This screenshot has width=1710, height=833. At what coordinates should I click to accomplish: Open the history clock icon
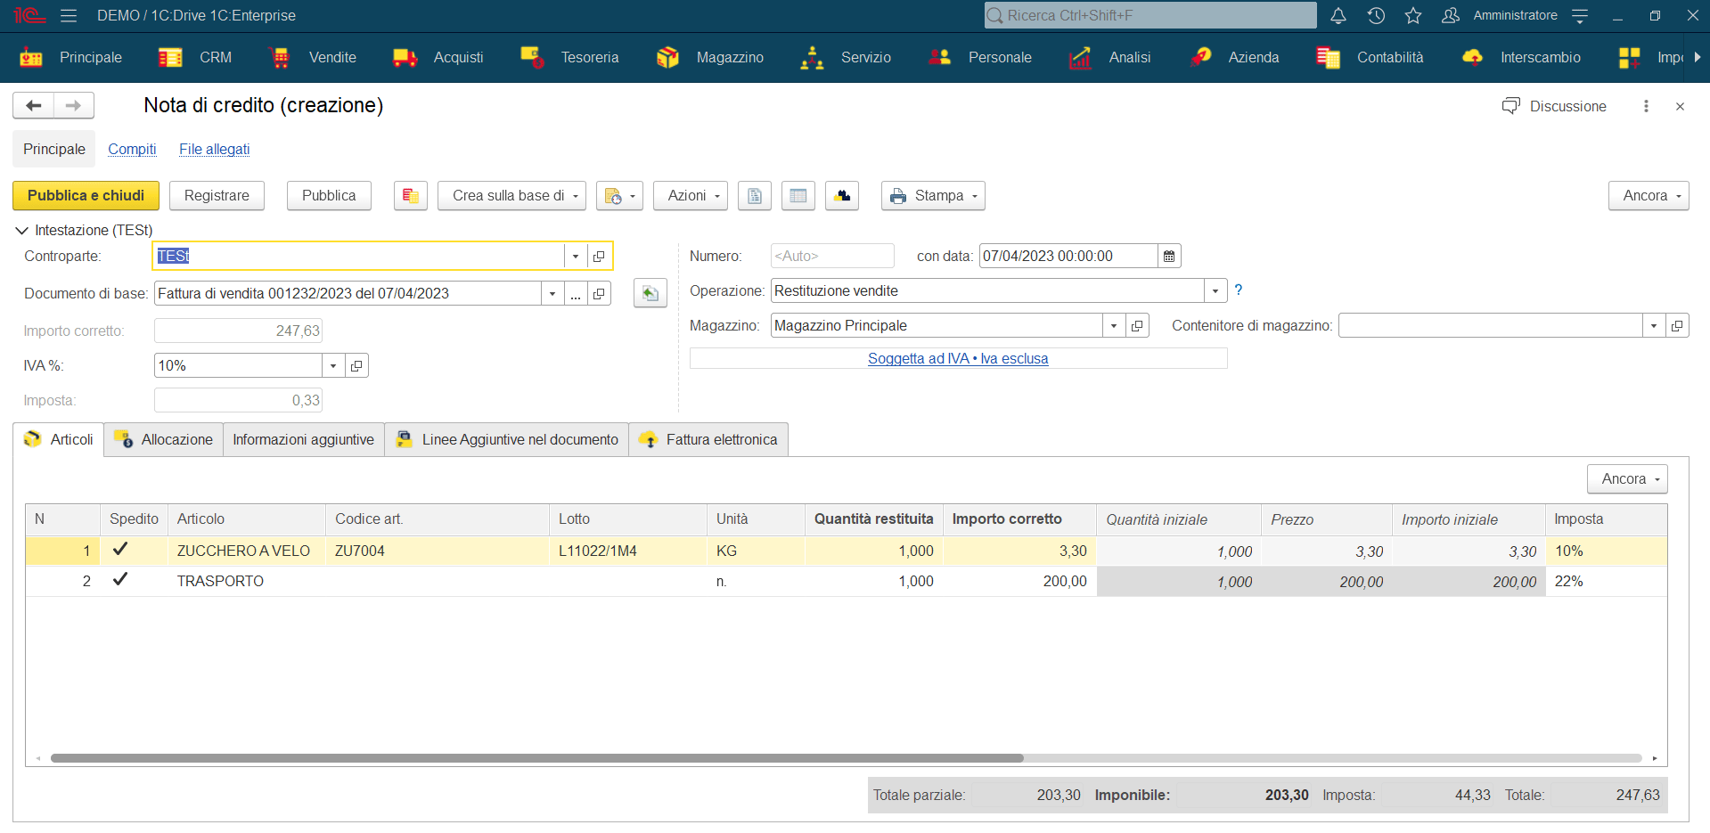(1376, 15)
